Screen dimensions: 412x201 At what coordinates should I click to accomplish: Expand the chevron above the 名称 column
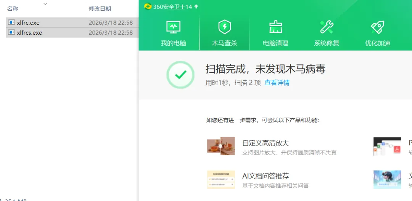[45, 4]
